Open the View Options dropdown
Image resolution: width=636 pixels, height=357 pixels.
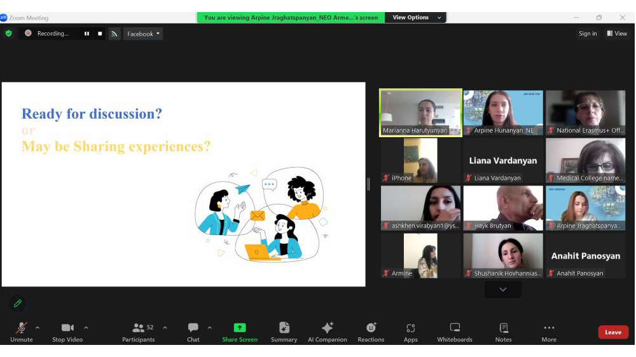click(x=417, y=18)
